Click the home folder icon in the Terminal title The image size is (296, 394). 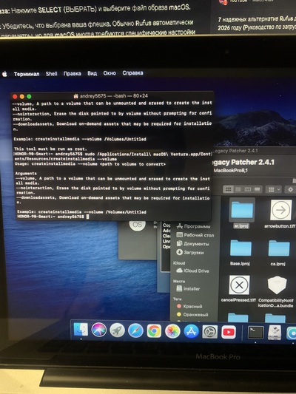pos(75,96)
